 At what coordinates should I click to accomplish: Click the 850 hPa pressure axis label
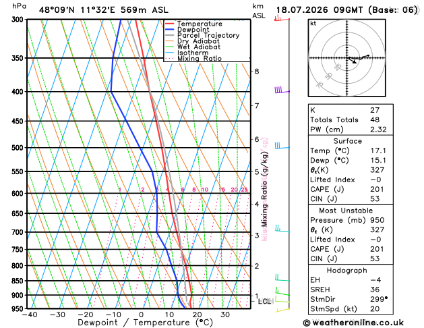[19, 281]
